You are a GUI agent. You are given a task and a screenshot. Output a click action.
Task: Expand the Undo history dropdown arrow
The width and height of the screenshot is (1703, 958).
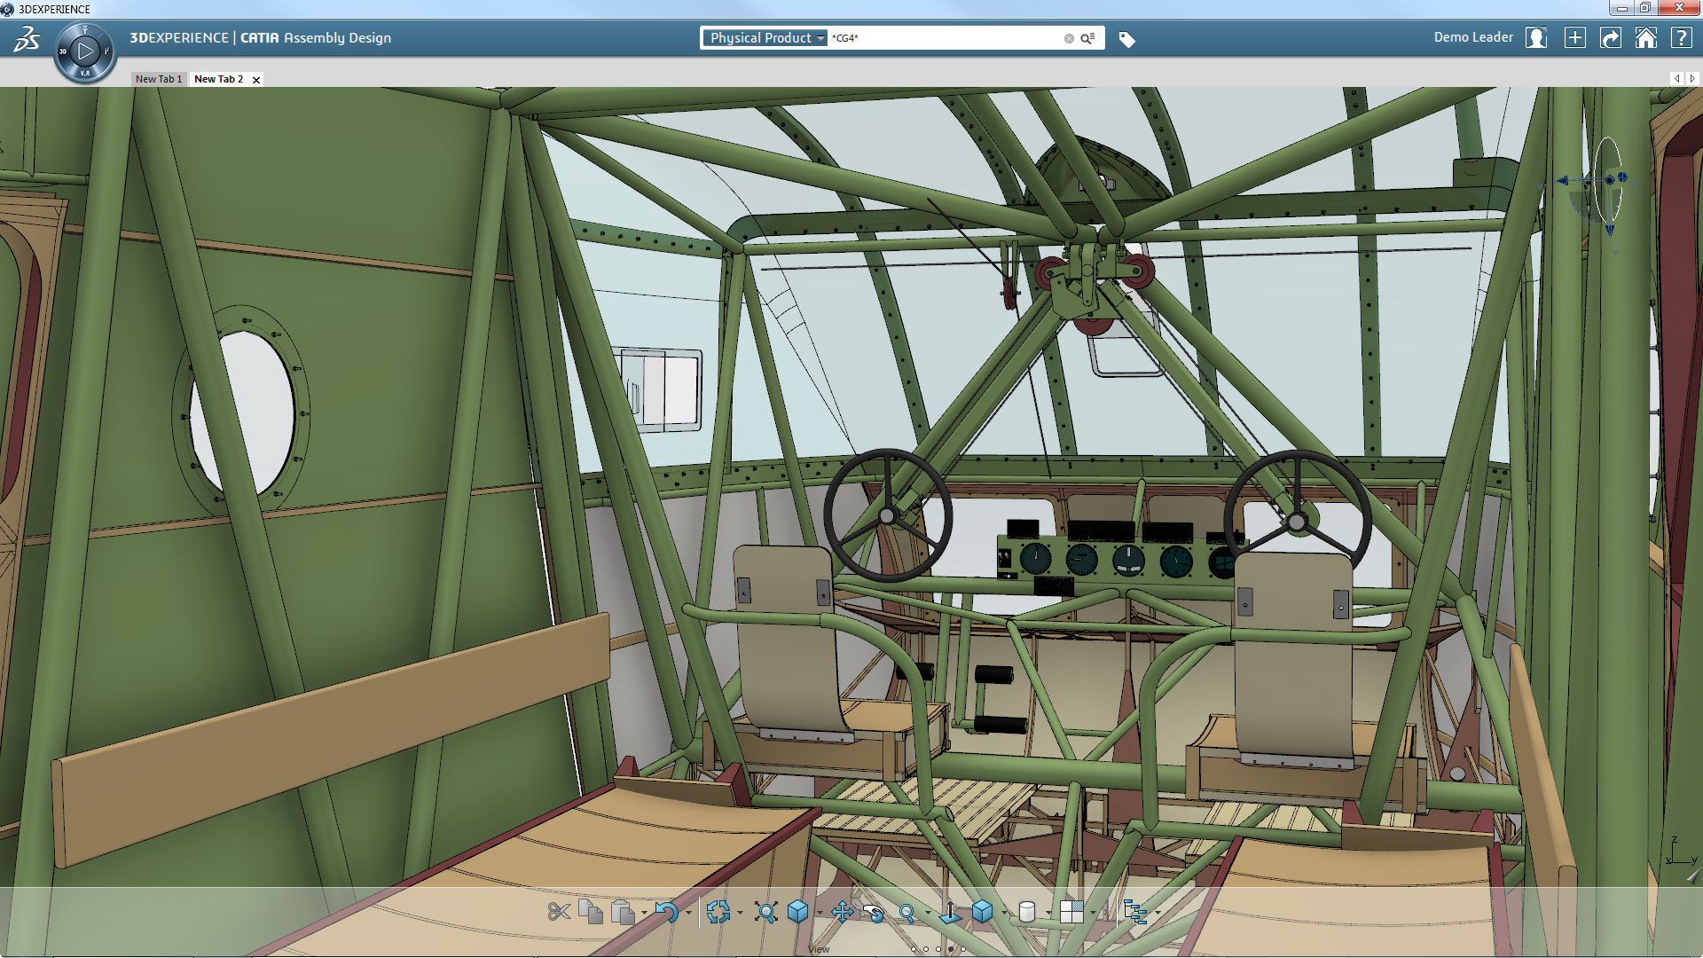(688, 913)
